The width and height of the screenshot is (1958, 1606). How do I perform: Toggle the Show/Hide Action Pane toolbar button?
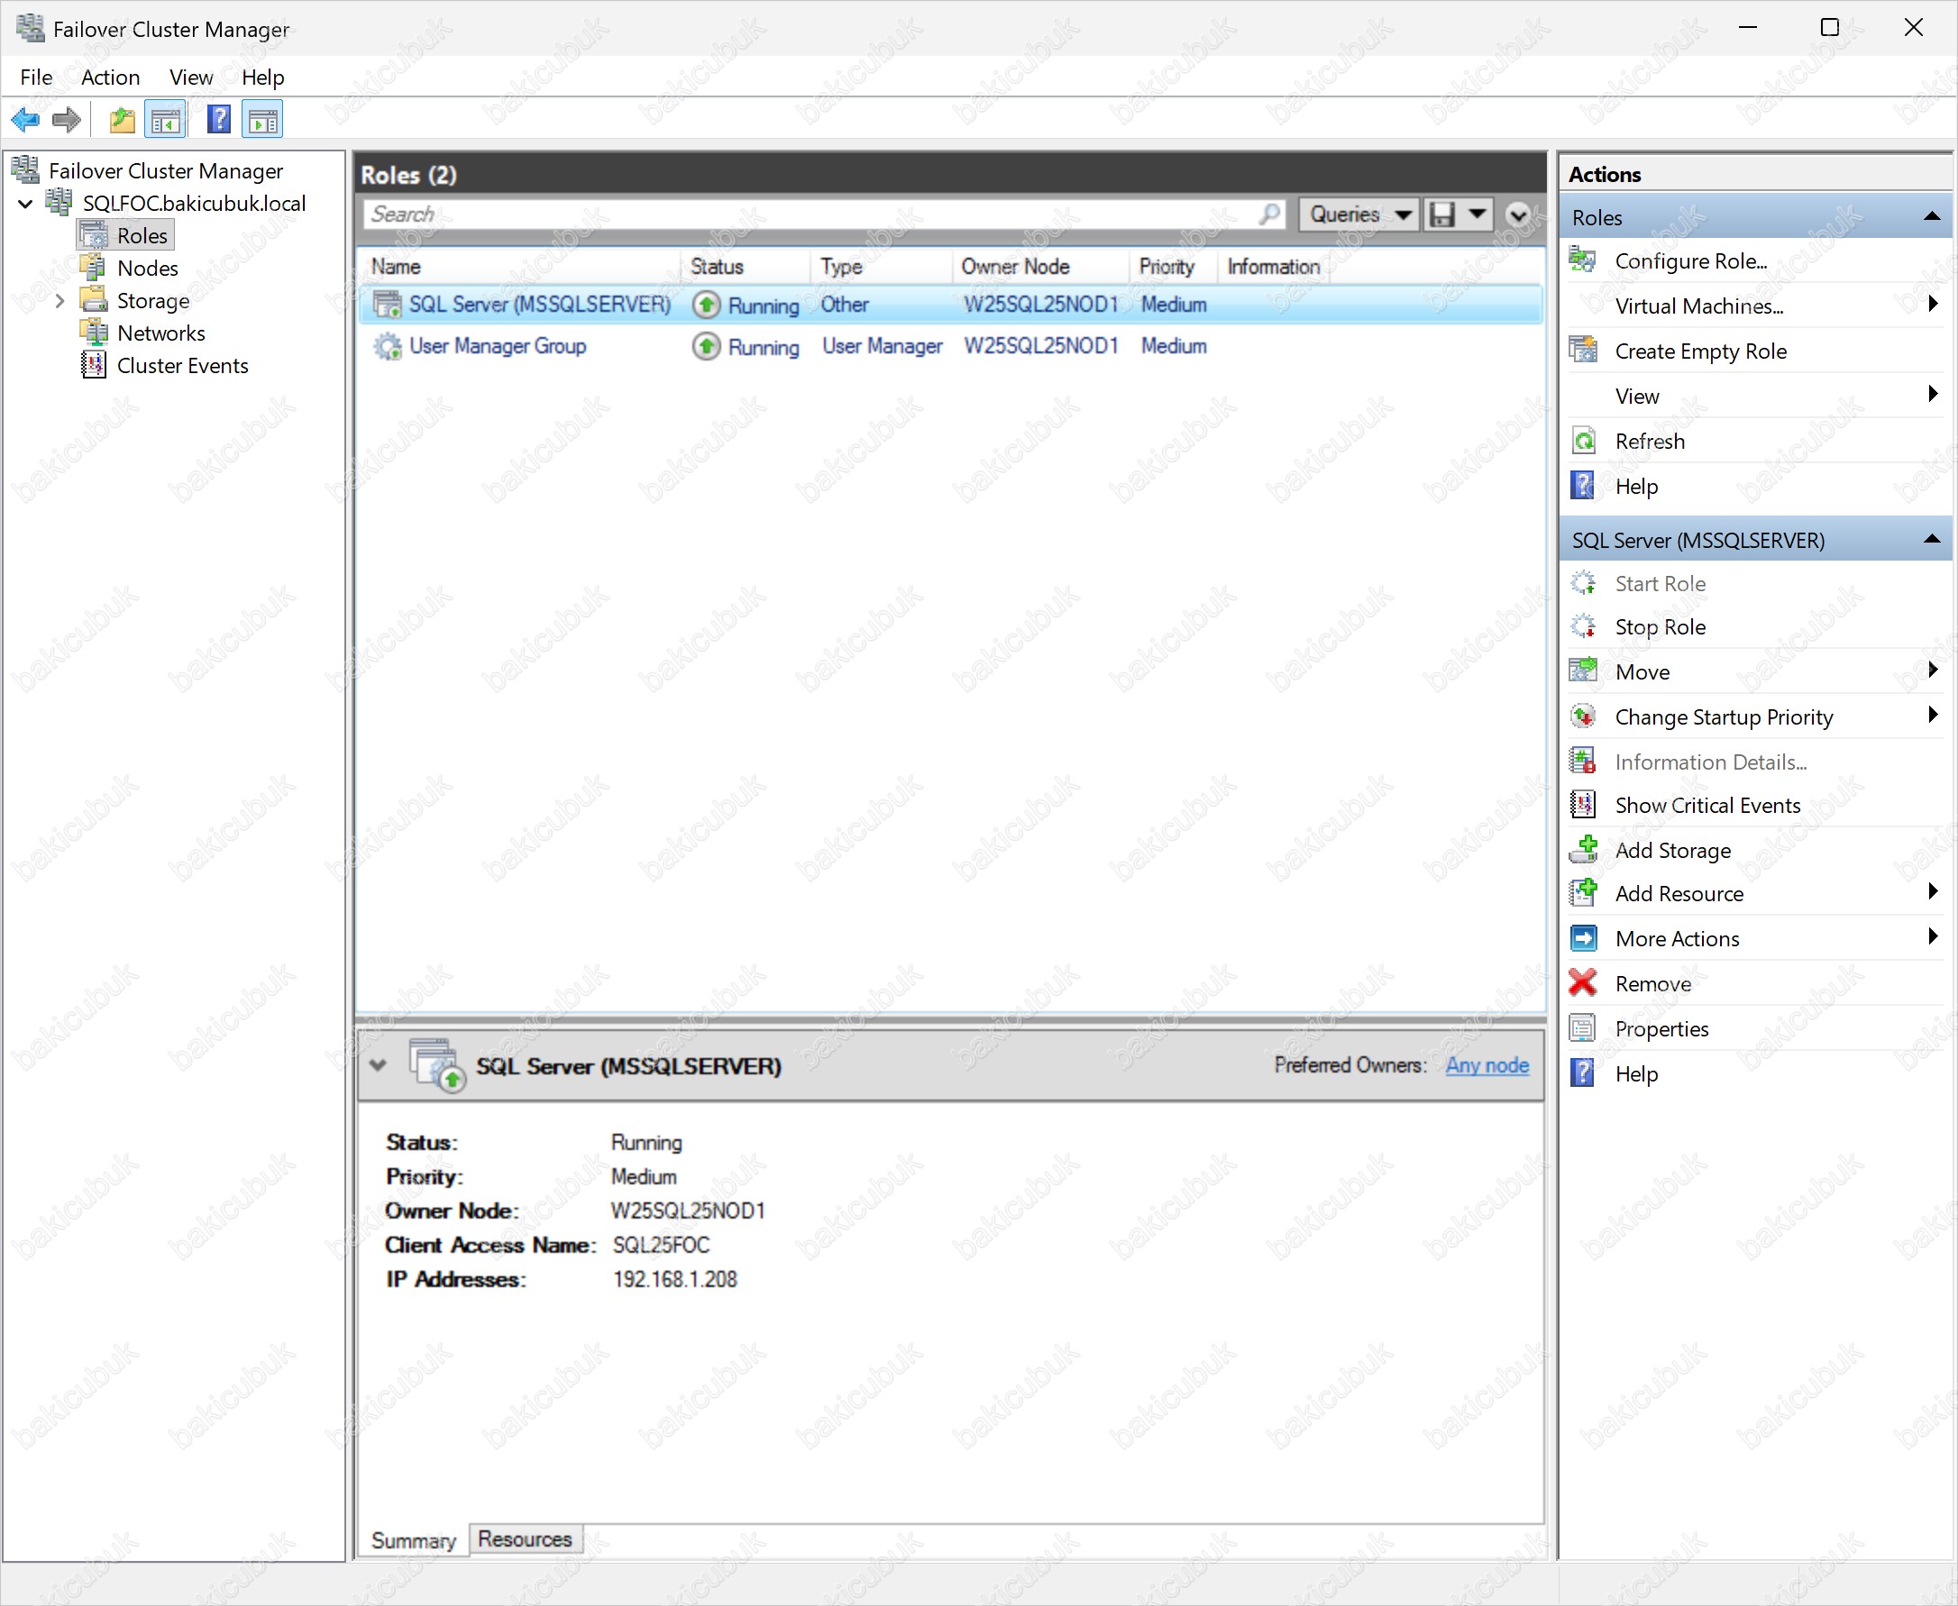pyautogui.click(x=263, y=119)
